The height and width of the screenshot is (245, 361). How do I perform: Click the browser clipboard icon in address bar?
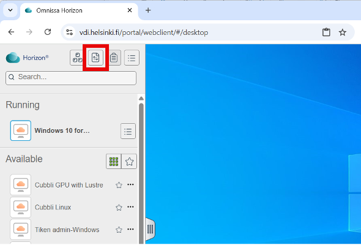[x=326, y=32]
